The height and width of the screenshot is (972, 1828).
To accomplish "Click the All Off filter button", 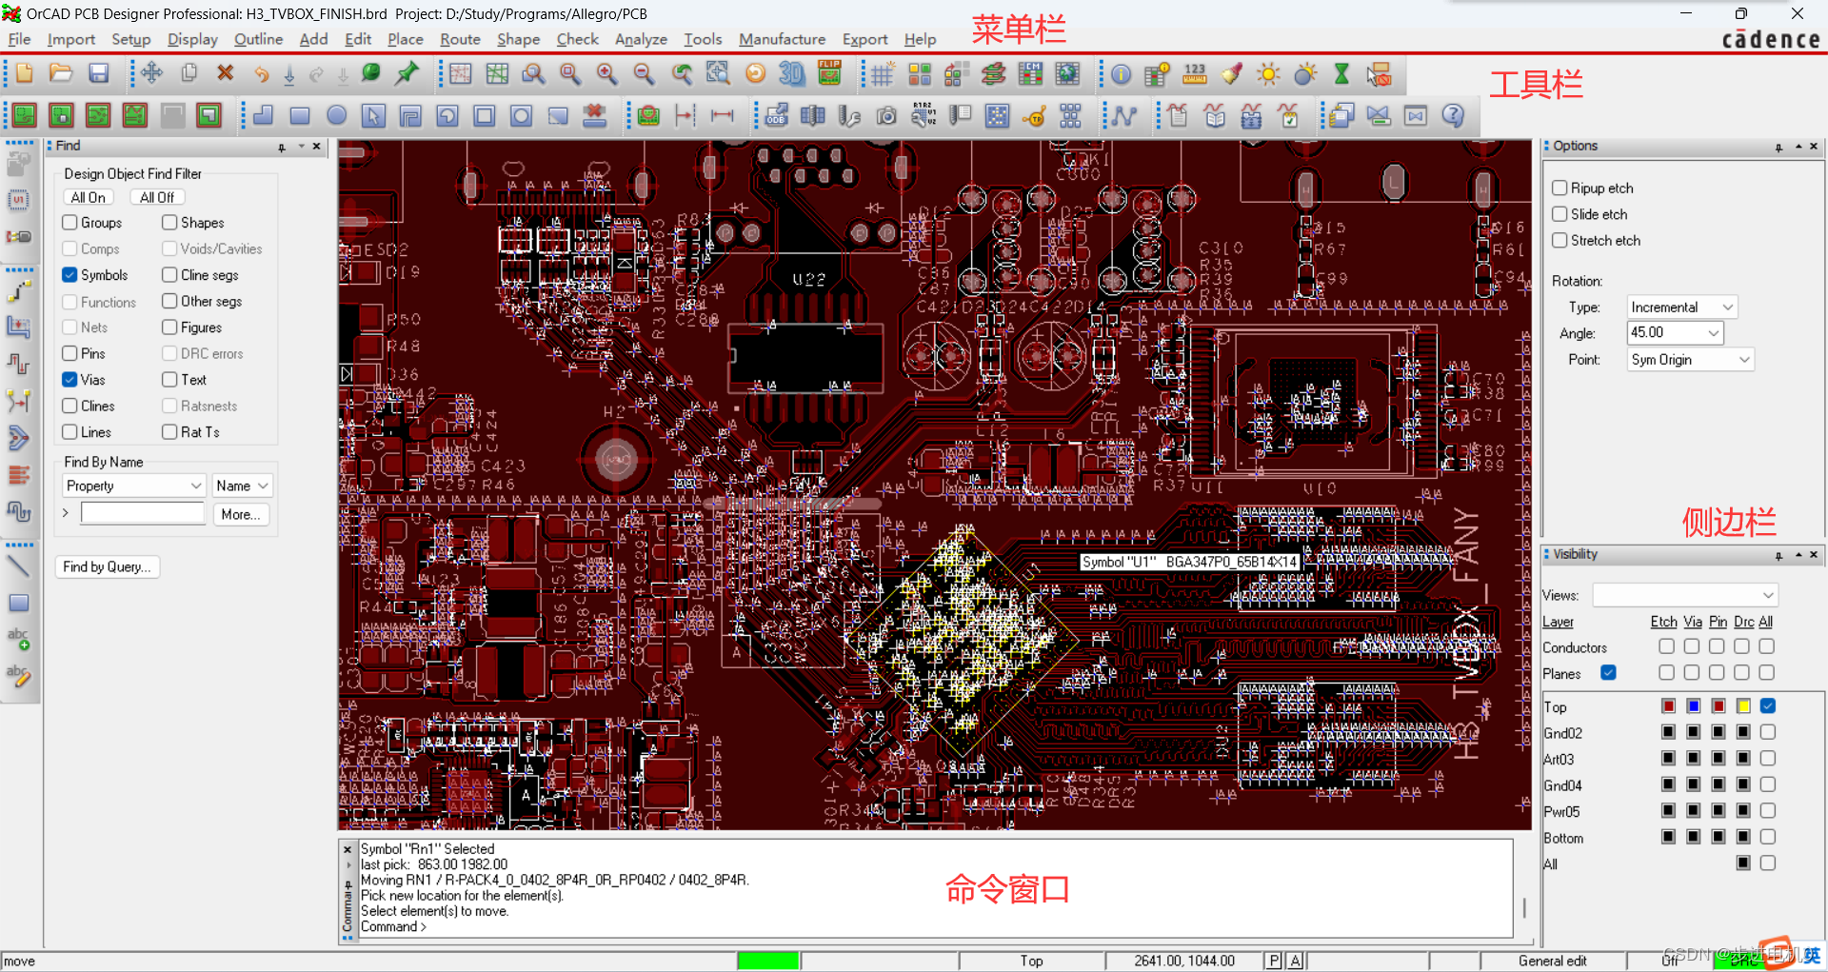I will point(157,198).
